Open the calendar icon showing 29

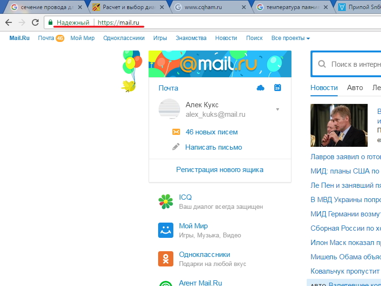[278, 88]
